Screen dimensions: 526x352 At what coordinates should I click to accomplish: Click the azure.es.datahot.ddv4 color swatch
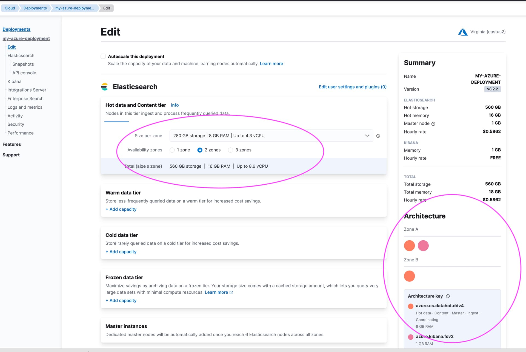point(411,306)
